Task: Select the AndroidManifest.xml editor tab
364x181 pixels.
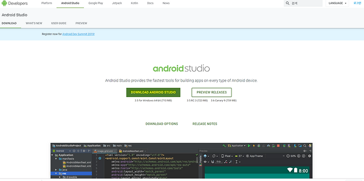Action: click(132, 151)
